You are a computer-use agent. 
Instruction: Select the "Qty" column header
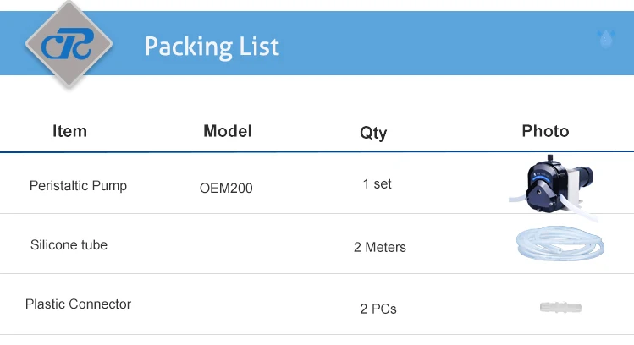[x=373, y=133]
